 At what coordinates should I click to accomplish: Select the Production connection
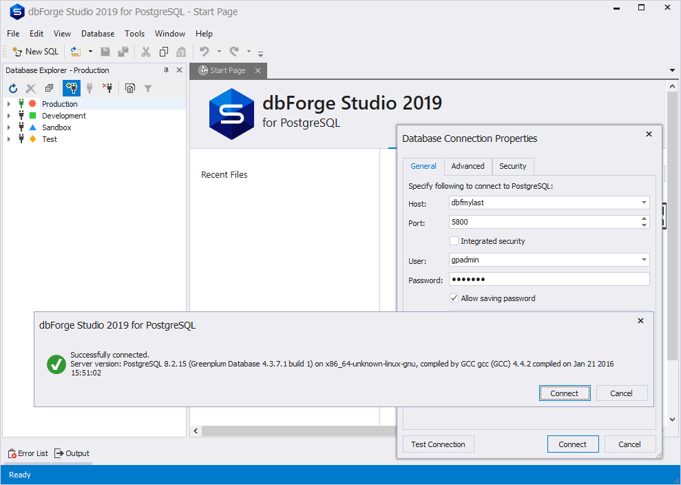pyautogui.click(x=59, y=104)
